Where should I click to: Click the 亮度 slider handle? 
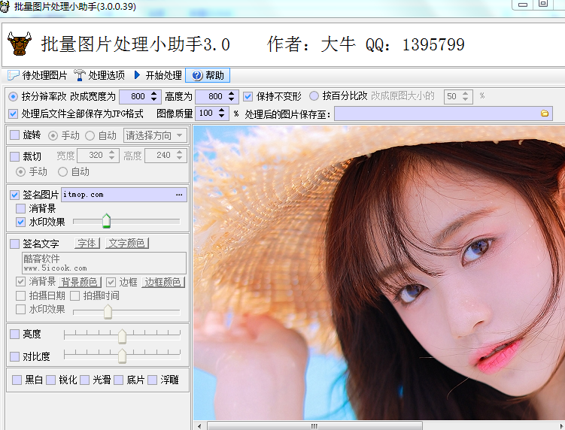pos(122,336)
